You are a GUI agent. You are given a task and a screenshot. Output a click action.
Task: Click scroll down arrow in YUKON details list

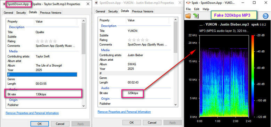(175, 104)
